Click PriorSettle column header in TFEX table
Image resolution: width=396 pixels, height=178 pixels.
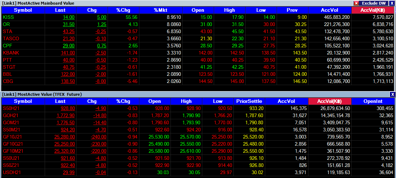pos(249,101)
